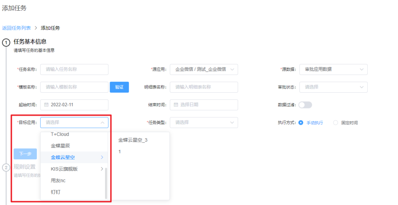
Task: Click the 任务基本信息 step heading
Action: point(30,42)
